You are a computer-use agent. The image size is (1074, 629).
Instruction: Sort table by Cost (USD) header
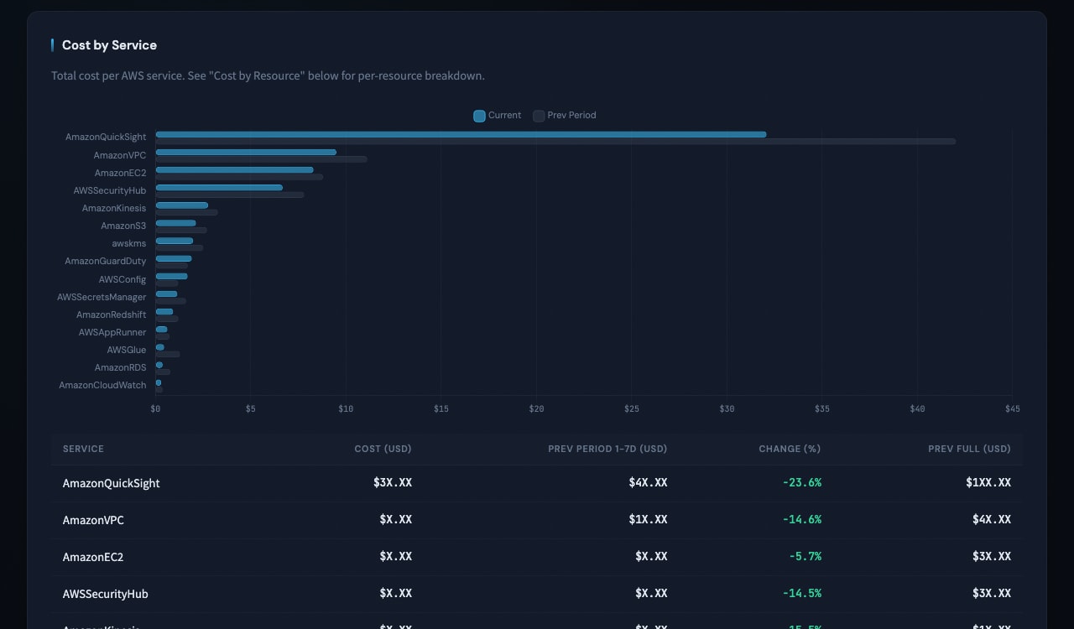coord(383,449)
